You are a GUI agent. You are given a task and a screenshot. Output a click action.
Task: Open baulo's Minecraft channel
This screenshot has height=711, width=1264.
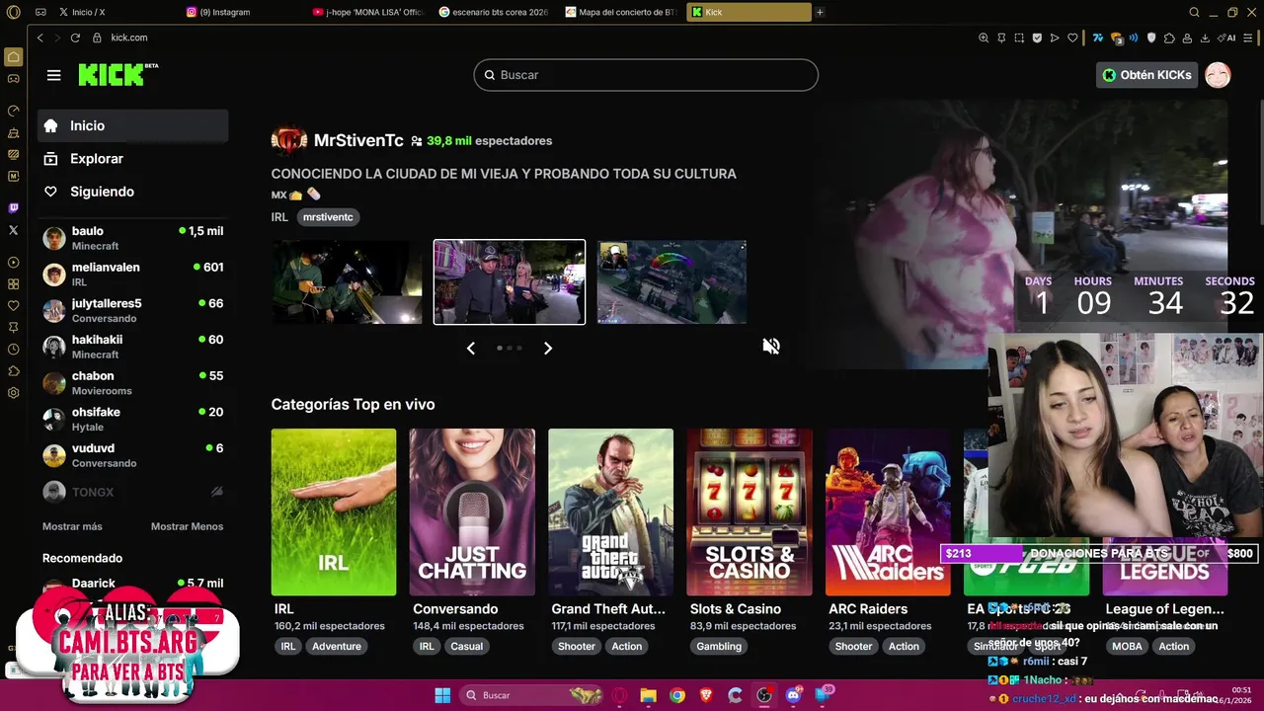(x=133, y=238)
